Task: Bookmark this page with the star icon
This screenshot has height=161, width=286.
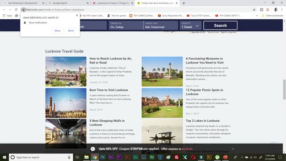Action: click(254, 10)
